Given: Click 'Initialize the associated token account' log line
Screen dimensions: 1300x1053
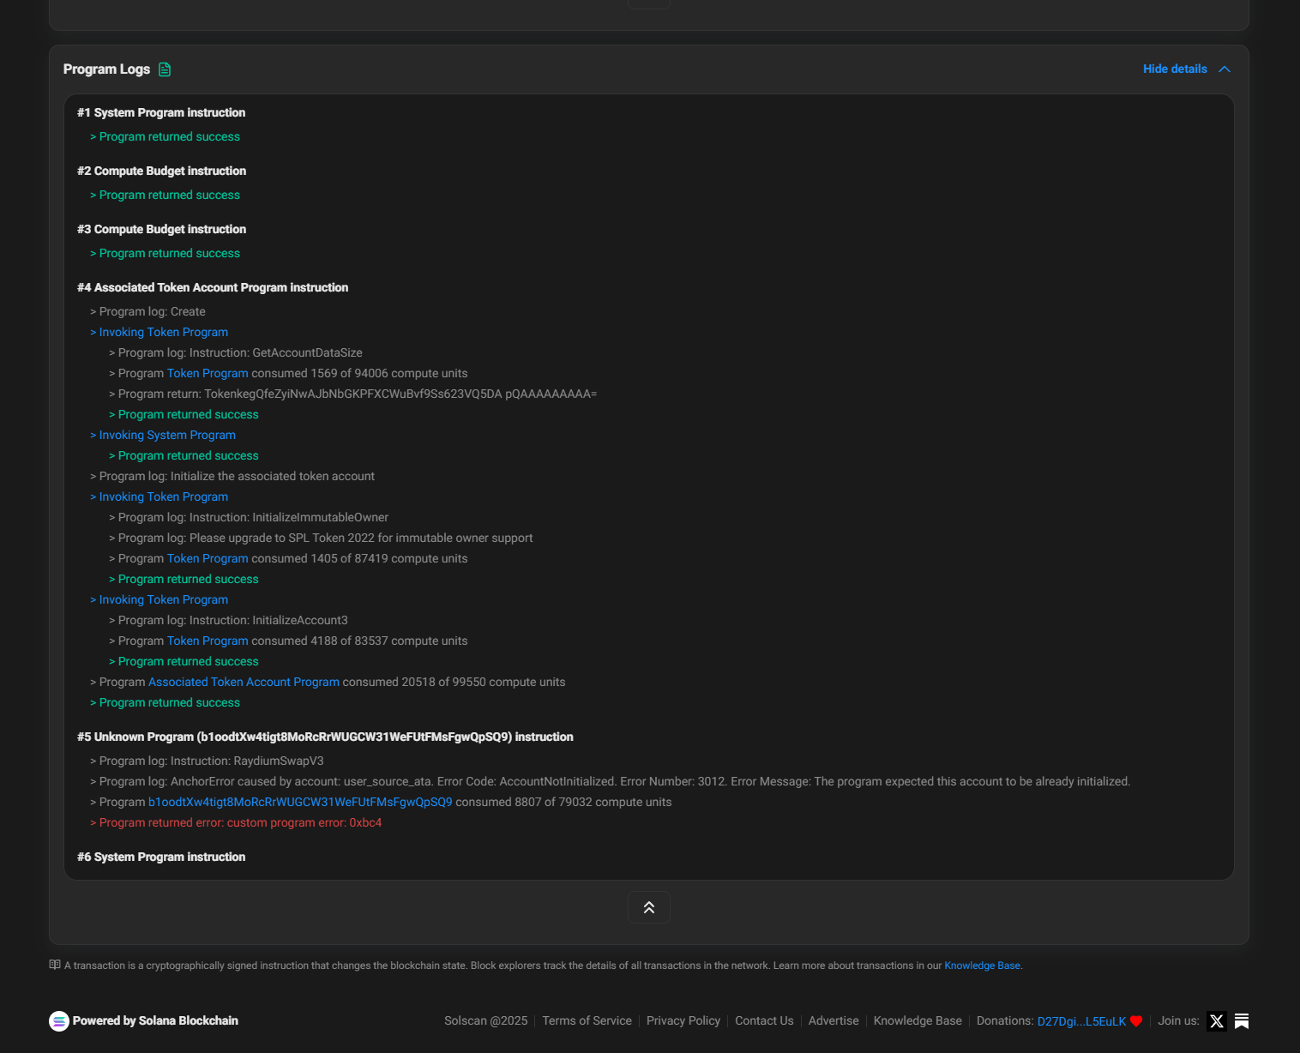Looking at the screenshot, I should [232, 476].
